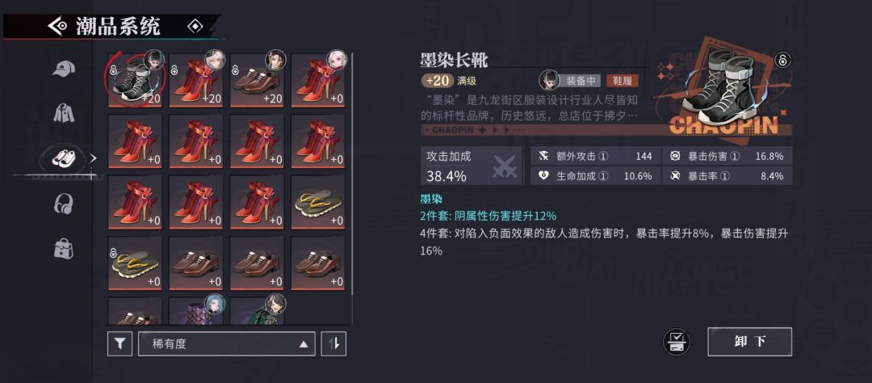The width and height of the screenshot is (872, 383).
Task: Toggle the sort order arrows button
Action: tap(333, 344)
